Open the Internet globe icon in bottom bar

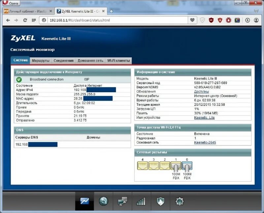coord(103,201)
